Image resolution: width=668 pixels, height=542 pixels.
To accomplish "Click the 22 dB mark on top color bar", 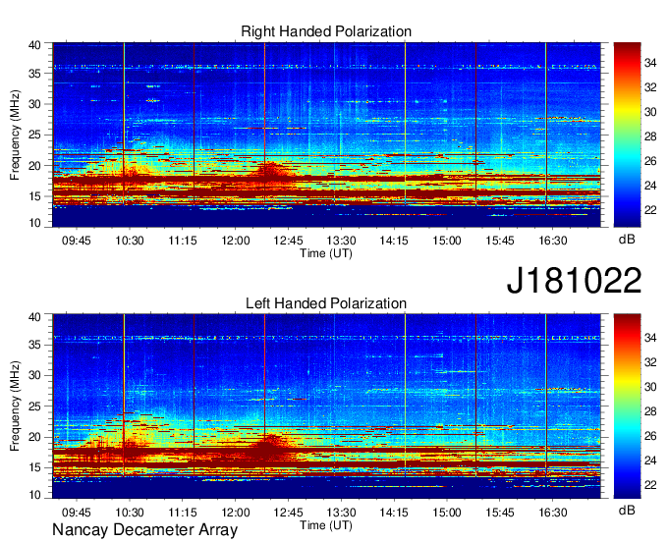I will [650, 210].
